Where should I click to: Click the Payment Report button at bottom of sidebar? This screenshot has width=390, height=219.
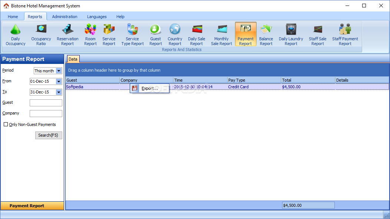tap(32, 206)
